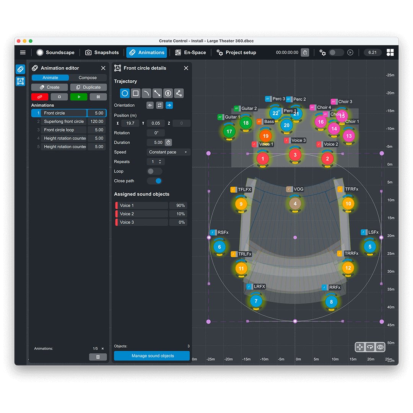The height and width of the screenshot is (413, 413).
Task: Toggle the Loop switch
Action: 154,171
